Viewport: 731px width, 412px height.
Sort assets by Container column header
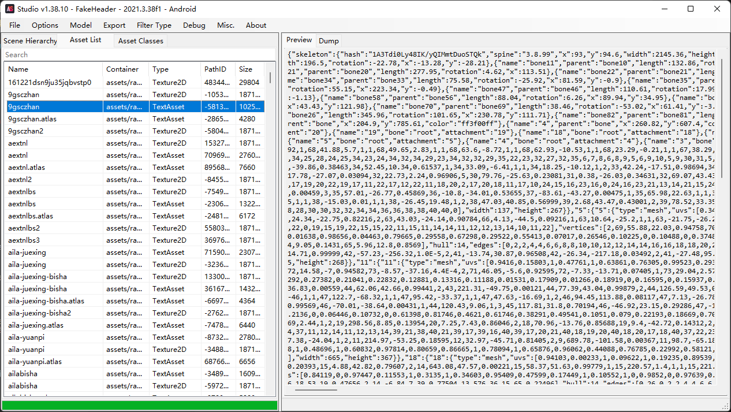(x=126, y=69)
